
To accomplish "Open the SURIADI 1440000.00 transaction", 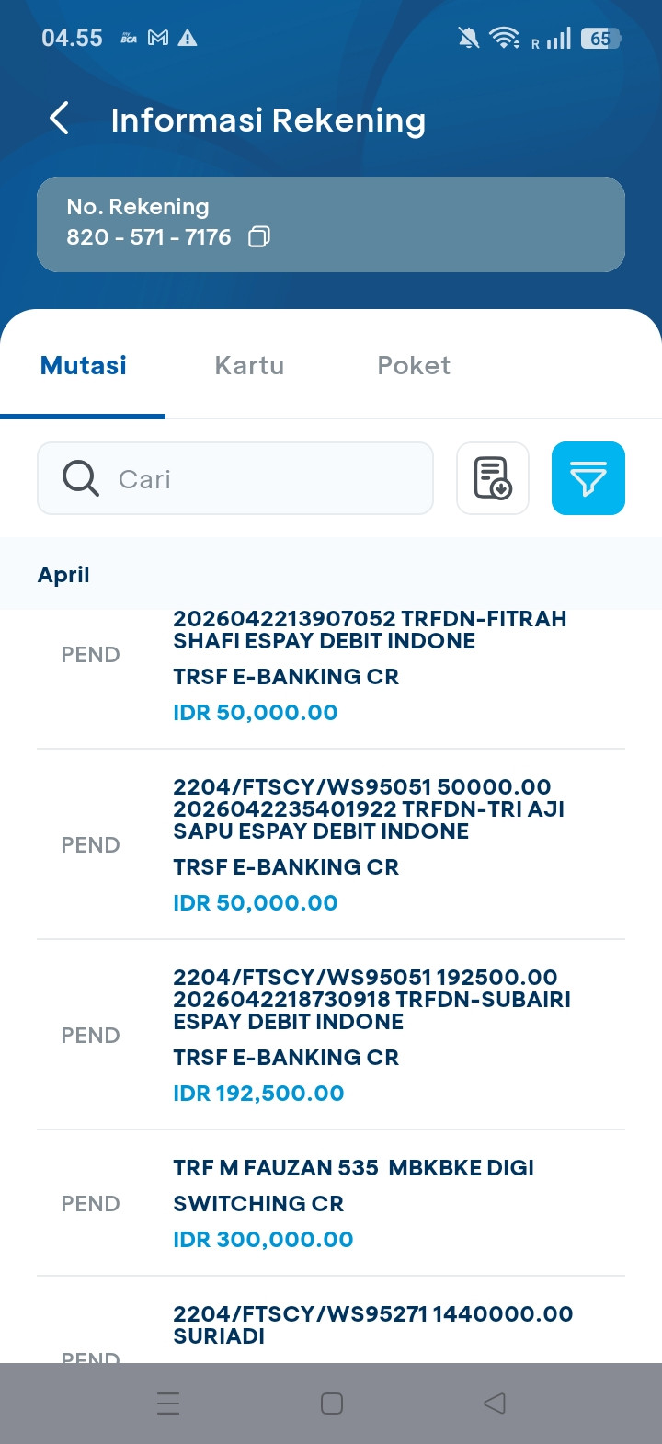I will (x=372, y=1324).
